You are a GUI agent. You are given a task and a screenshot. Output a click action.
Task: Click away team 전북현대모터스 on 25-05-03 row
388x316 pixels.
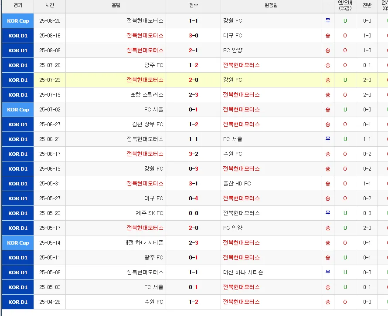coord(241,287)
